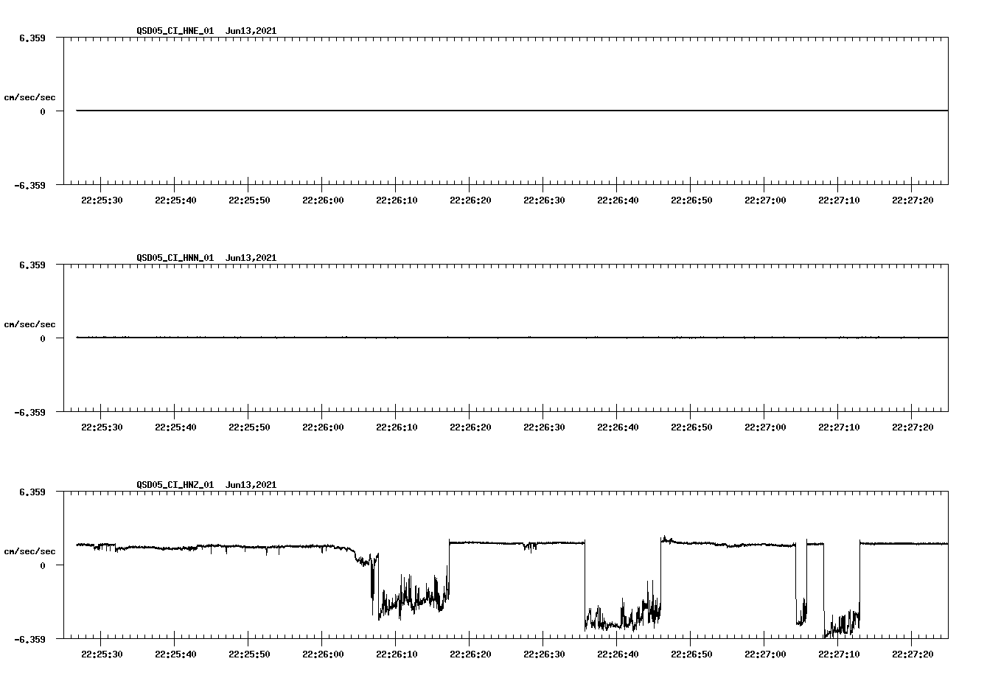Click the 22:25:50 time label under HNZ plot

click(249, 654)
